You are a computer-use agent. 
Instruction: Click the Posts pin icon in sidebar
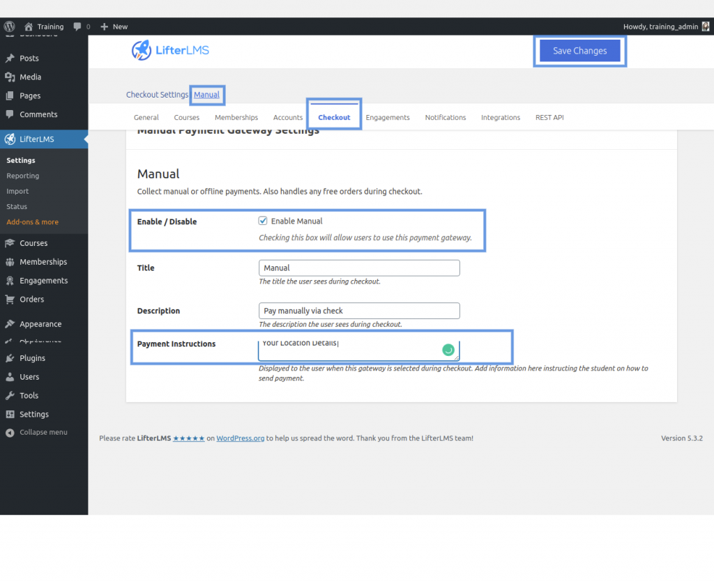pos(10,59)
